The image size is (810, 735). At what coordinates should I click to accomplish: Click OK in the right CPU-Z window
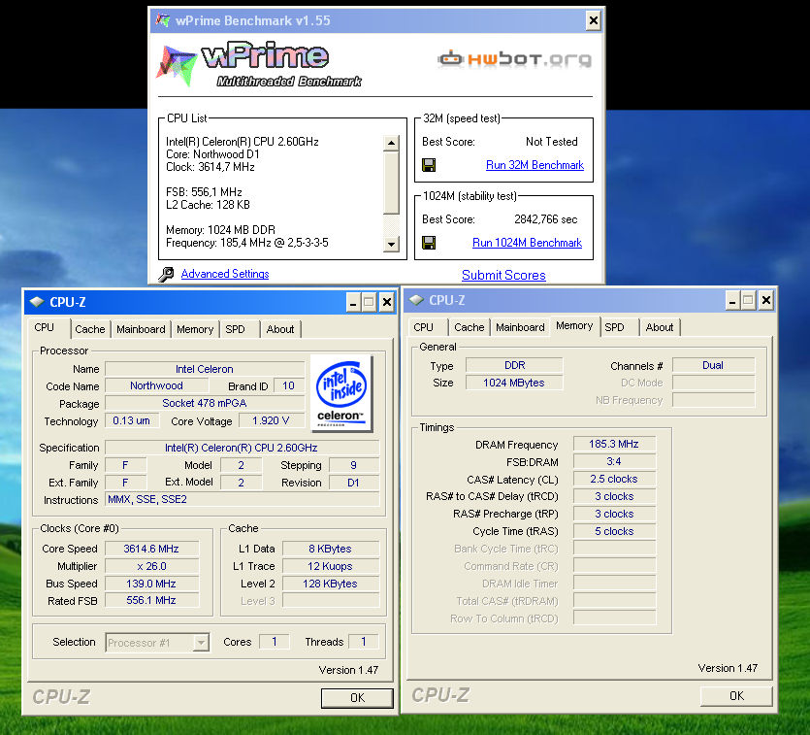click(x=736, y=696)
